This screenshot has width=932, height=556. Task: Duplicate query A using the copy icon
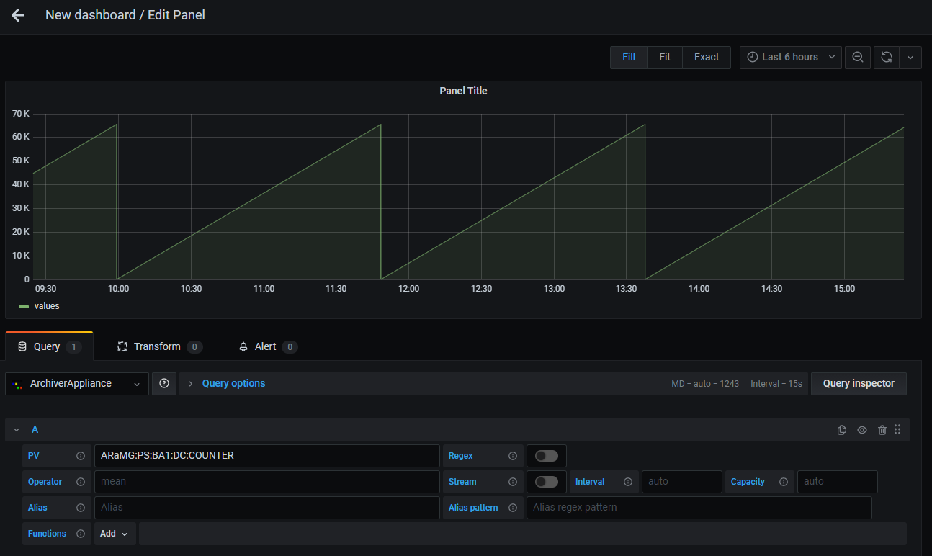pyautogui.click(x=841, y=429)
